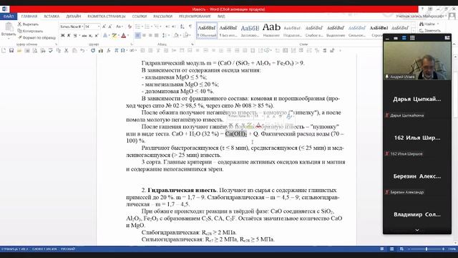Toggle show paragraph marks (¶)
458x258 pixels.
point(190,27)
